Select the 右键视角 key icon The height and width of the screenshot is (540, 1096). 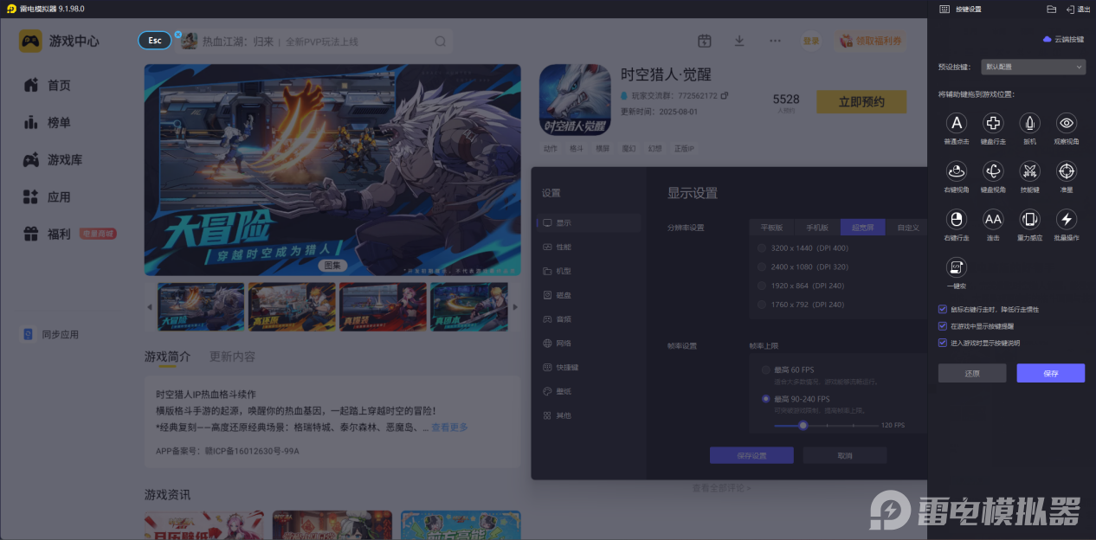pos(956,170)
